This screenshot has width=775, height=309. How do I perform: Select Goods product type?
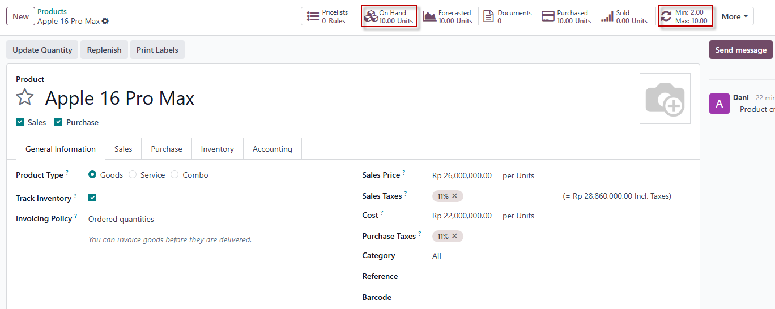pos(92,175)
